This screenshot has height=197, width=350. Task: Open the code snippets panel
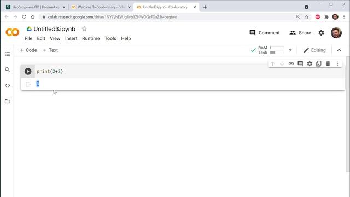[7, 85]
